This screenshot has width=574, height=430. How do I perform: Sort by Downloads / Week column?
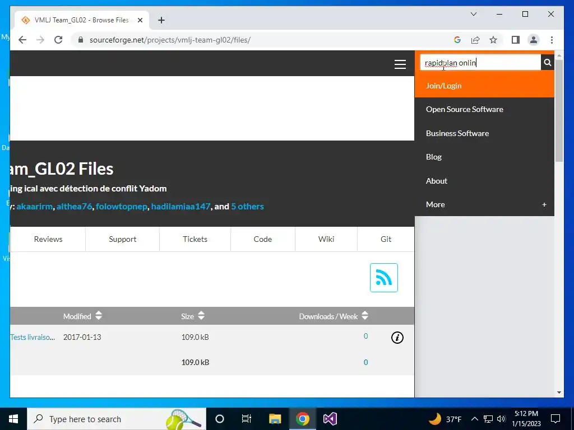(x=334, y=316)
